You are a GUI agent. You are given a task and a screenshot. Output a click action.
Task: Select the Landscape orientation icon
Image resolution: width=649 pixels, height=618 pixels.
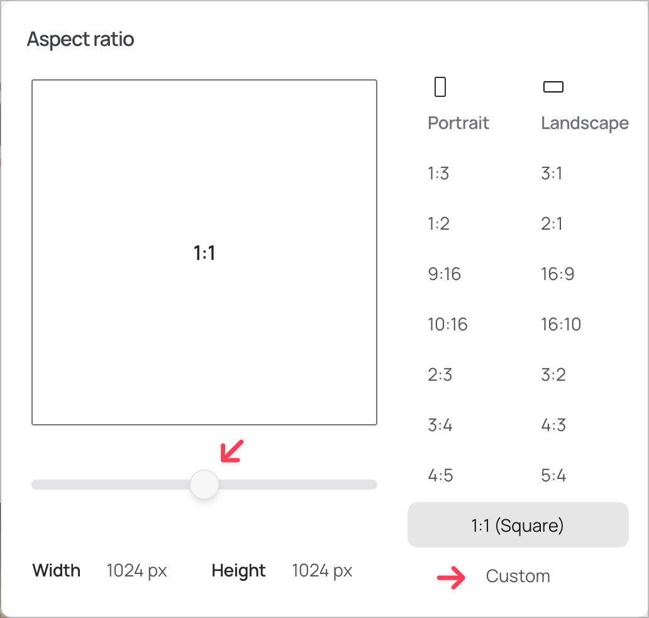tap(553, 87)
